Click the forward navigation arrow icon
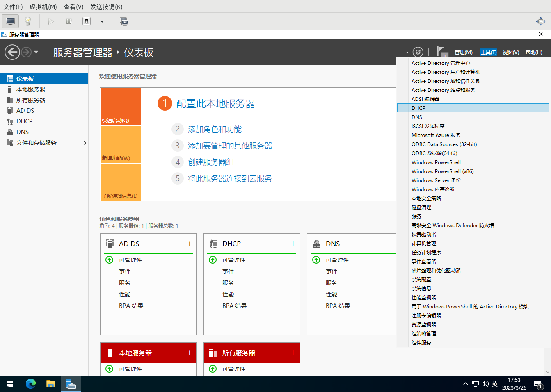Screen dimensions: 551x392 26,52
